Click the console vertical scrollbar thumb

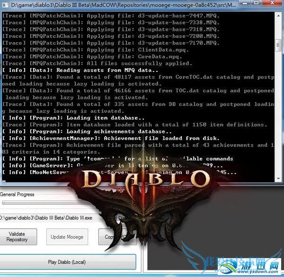coord(278,45)
